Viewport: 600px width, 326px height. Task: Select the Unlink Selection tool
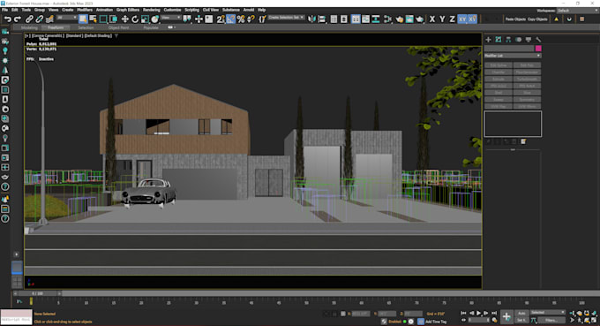40,19
